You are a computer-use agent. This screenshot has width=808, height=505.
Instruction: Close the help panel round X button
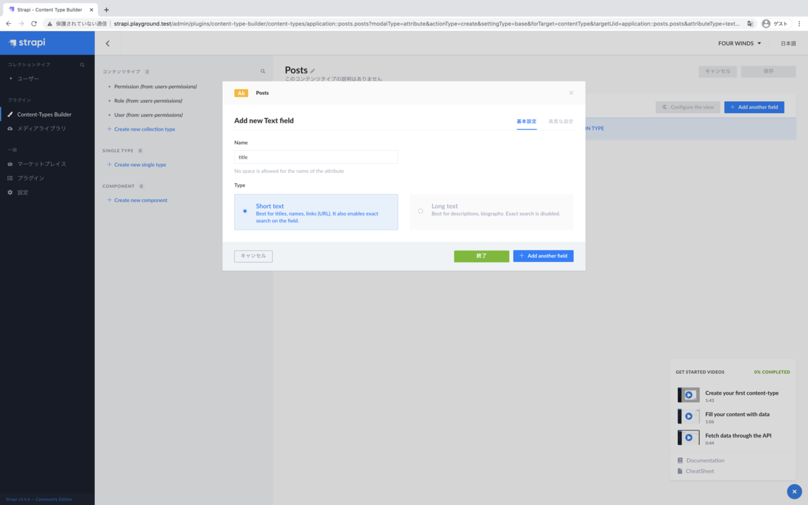tap(795, 492)
